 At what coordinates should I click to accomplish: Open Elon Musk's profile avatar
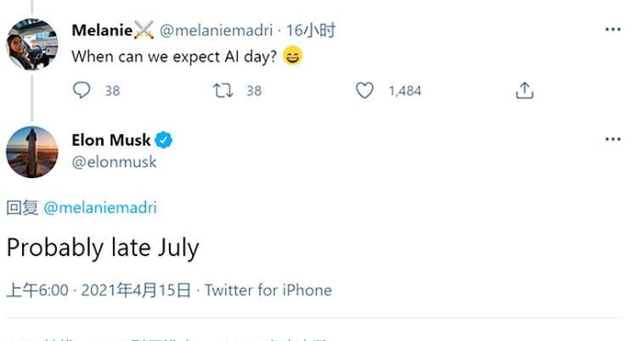pyautogui.click(x=32, y=152)
